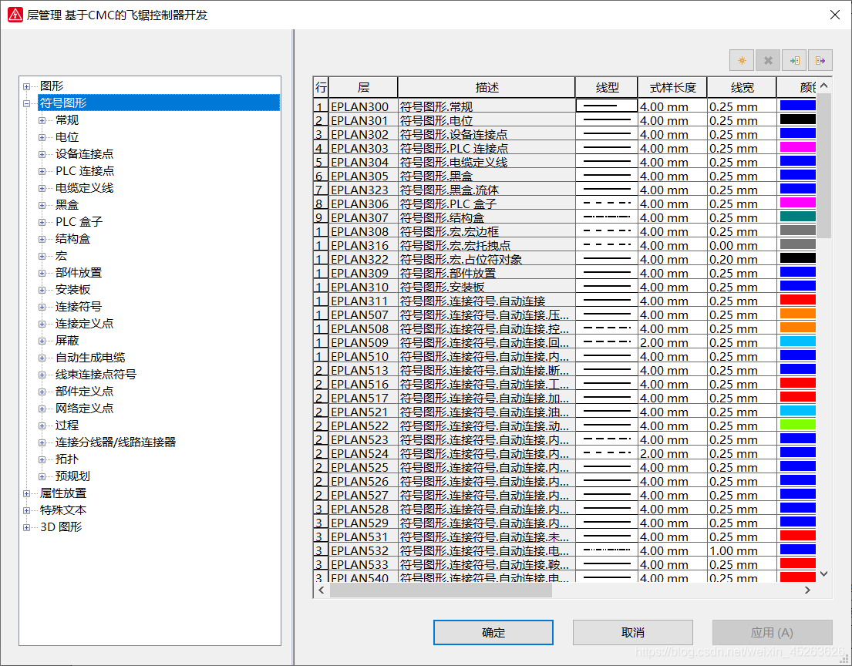Viewport: 852px width, 666px height.
Task: Click the 线型 column header
Action: [x=607, y=87]
